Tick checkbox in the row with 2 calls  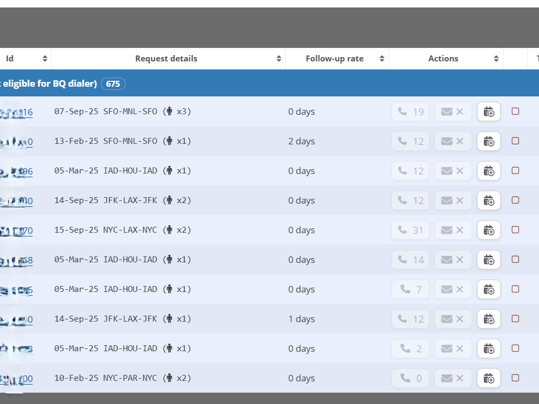coord(515,349)
